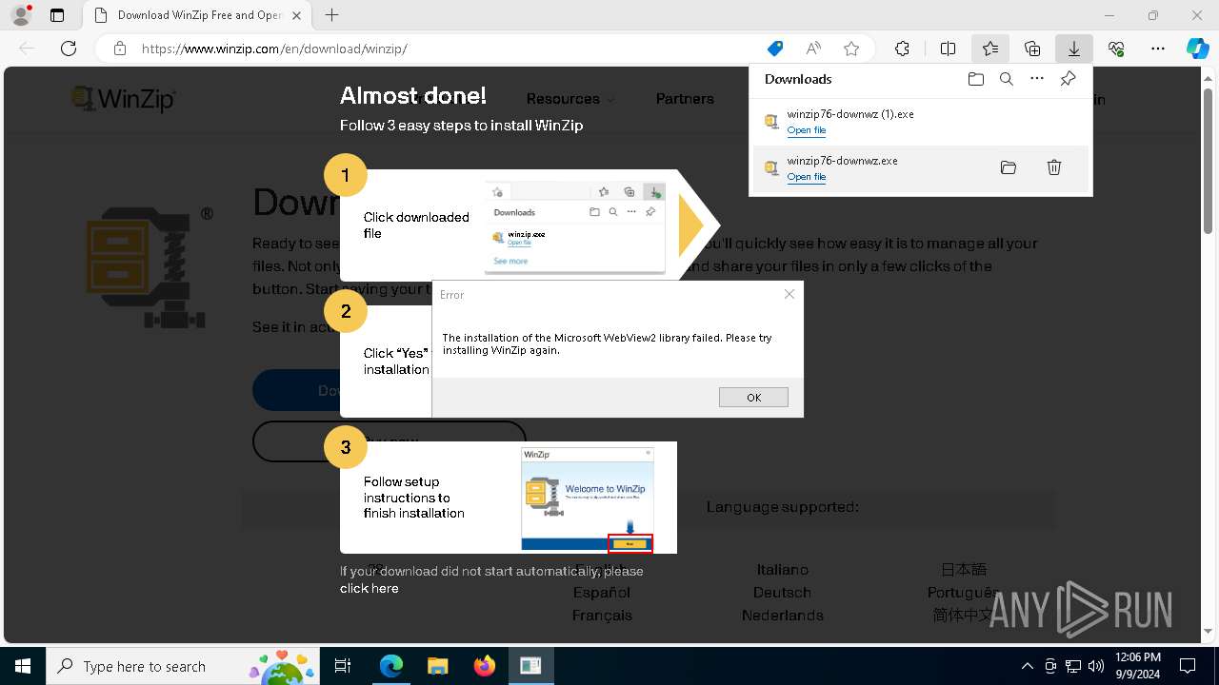Toggle split screen icon
Viewport: 1219px width, 685px height.
point(948,49)
